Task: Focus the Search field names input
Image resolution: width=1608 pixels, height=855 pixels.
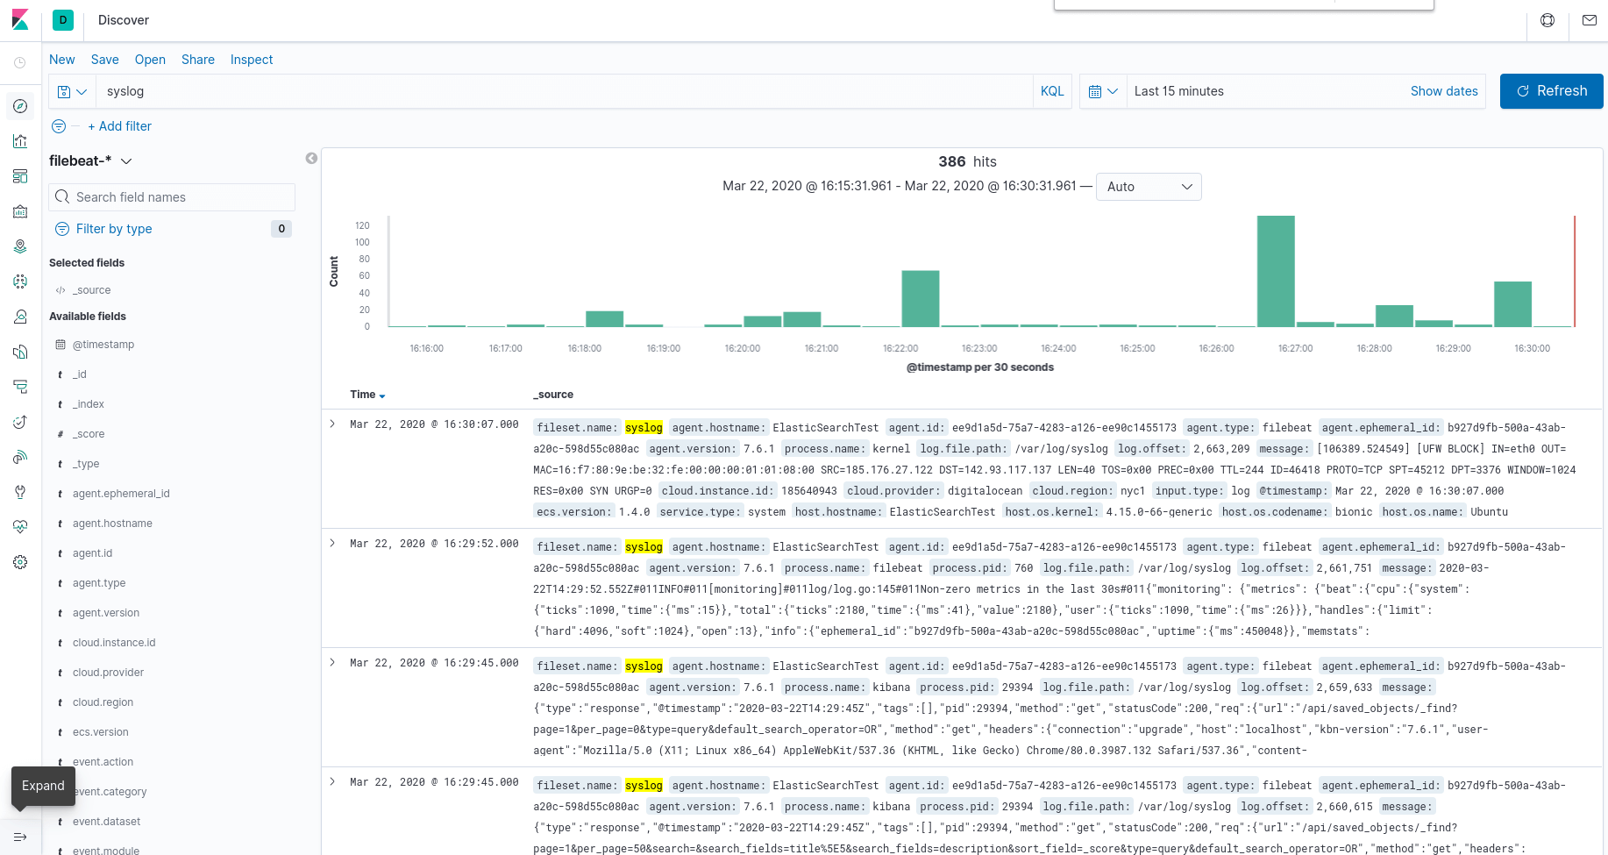Action: point(172,197)
